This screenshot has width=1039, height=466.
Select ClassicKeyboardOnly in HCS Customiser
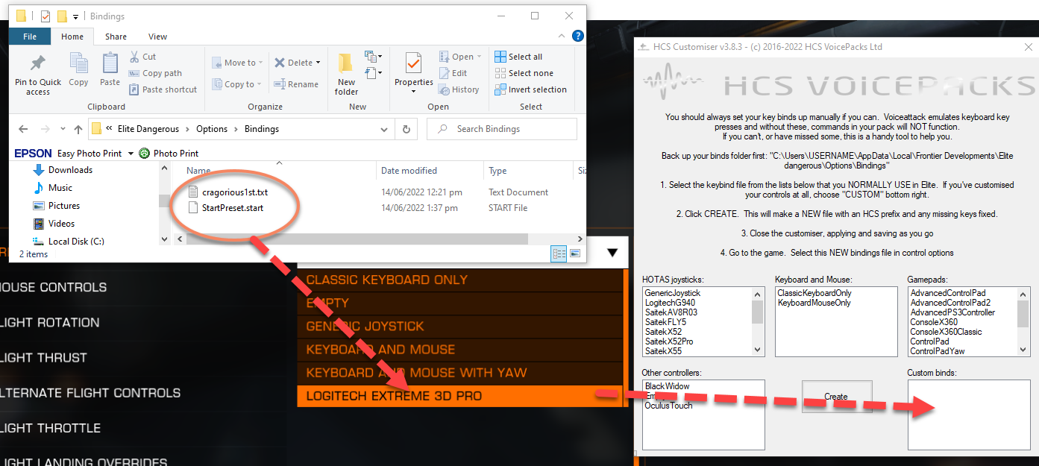coord(814,293)
